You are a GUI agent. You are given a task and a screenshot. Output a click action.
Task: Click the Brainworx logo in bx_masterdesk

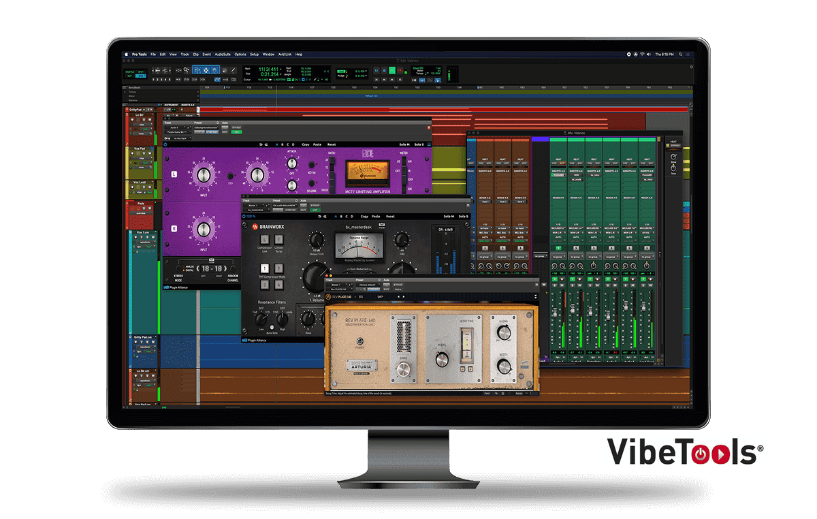(x=268, y=227)
